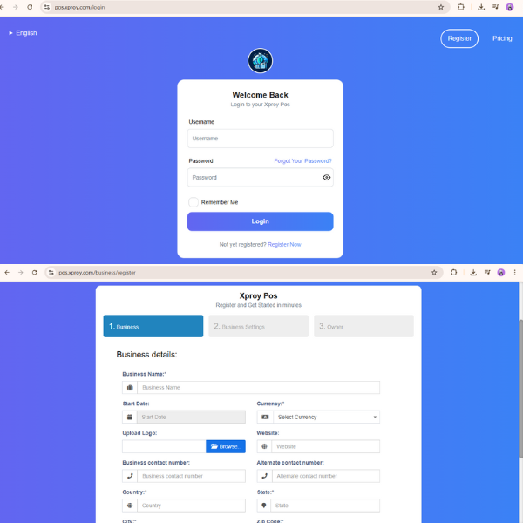Open extensions icon in login window toolbar
Image resolution: width=523 pixels, height=523 pixels.
point(460,7)
